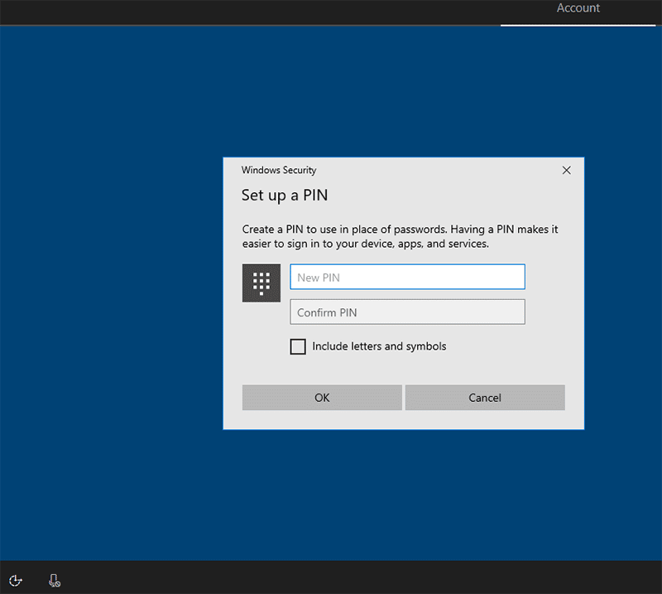Click the Windows Security title text
The image size is (662, 594).
[277, 170]
